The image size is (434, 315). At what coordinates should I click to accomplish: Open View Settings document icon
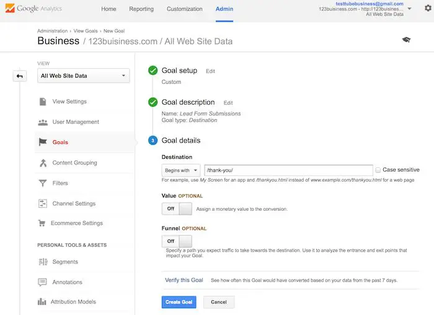(43, 102)
